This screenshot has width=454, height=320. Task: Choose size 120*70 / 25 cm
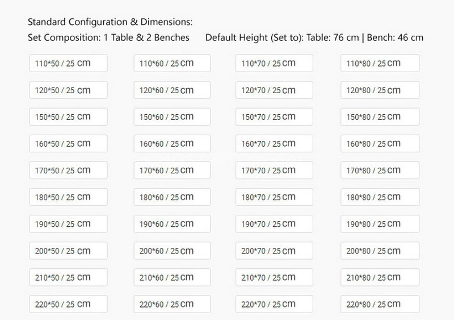coord(275,90)
